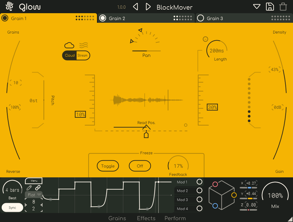Screen dimensions: 293x222
Task: Toggle Grain 2 power circle
Action: (103, 18)
